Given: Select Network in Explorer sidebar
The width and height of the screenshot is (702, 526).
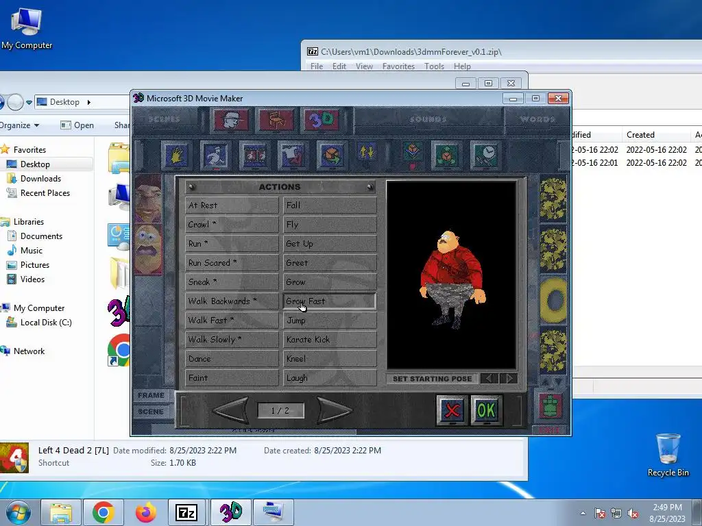Looking at the screenshot, I should click(29, 351).
